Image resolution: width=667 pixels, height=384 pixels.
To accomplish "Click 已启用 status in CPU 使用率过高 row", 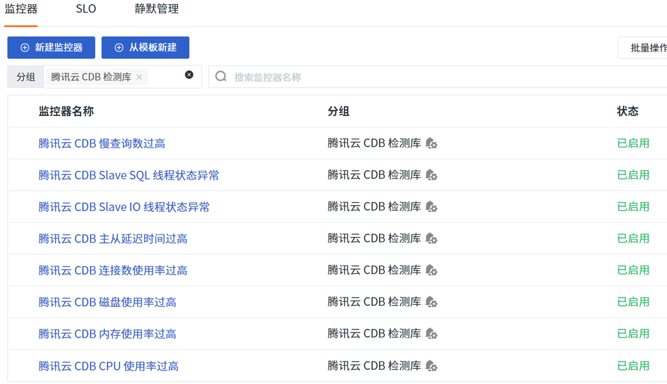I will coord(633,366).
